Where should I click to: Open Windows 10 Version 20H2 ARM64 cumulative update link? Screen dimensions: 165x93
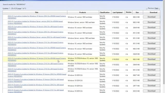37,17
